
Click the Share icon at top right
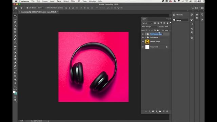(x=202, y=8)
